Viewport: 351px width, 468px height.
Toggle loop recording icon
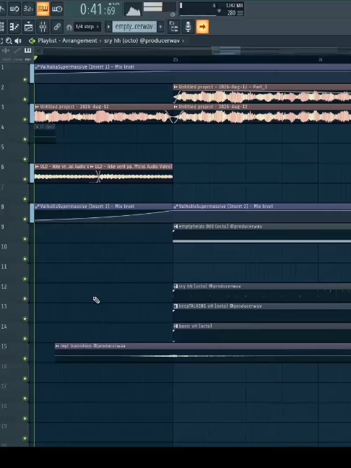click(x=57, y=9)
